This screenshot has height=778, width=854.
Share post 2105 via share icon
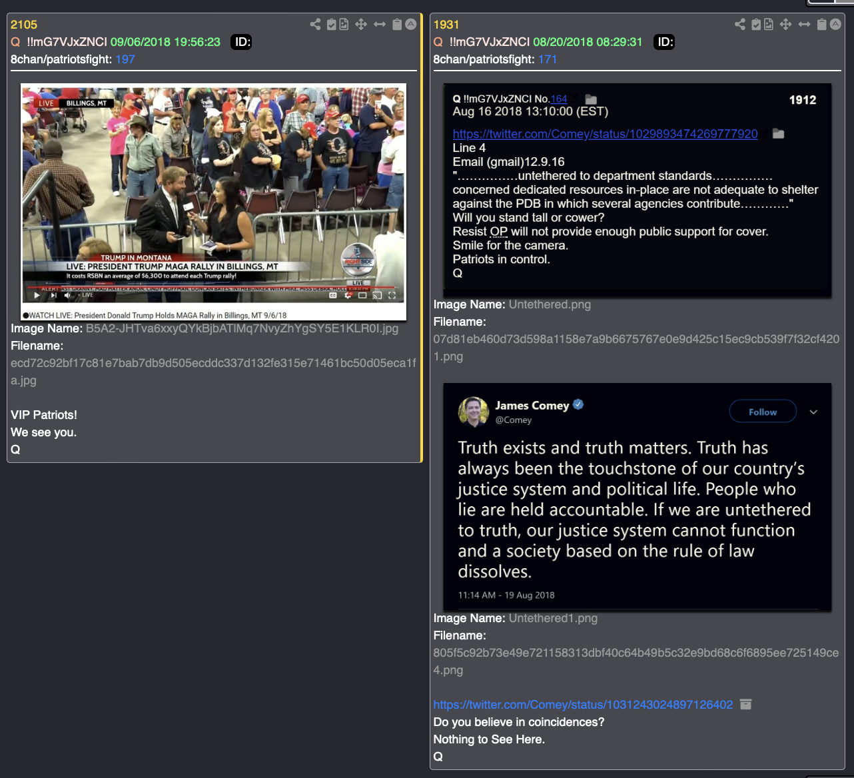315,25
